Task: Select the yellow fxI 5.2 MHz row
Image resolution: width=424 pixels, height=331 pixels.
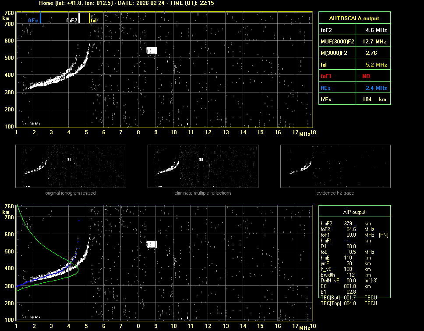Action: (354, 65)
